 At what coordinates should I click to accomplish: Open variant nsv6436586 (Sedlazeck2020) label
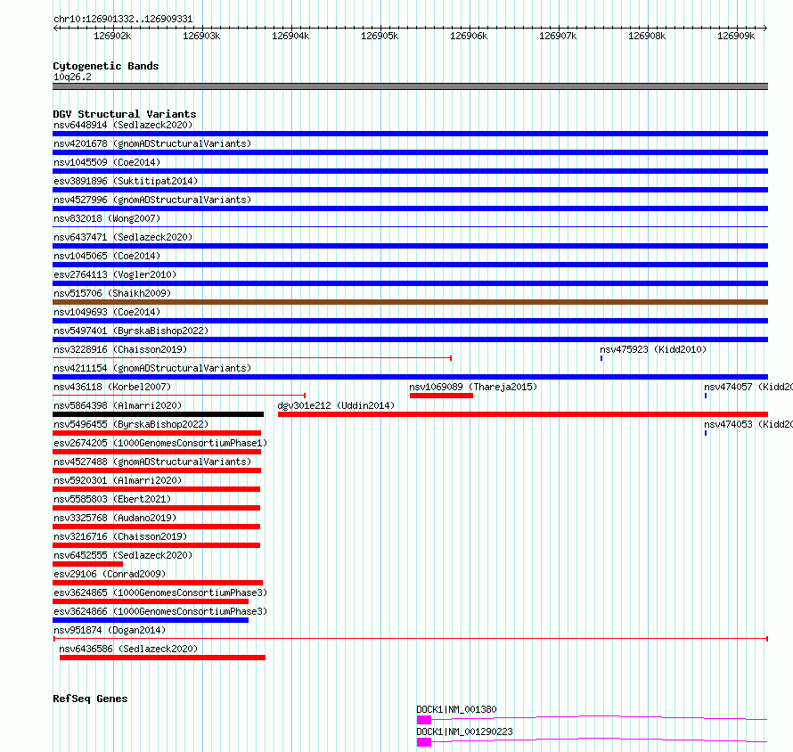click(x=128, y=649)
